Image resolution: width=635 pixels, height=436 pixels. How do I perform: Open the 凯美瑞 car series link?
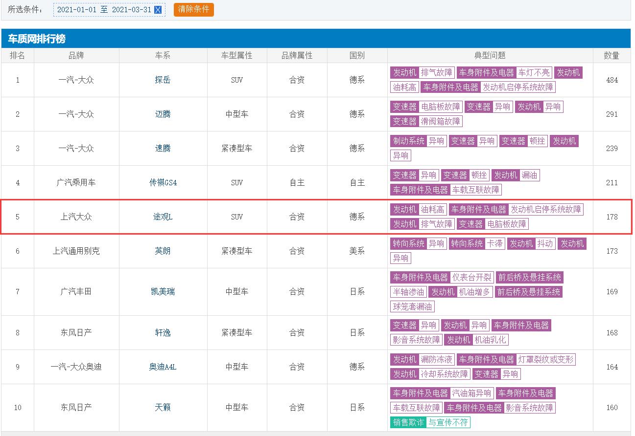click(163, 292)
